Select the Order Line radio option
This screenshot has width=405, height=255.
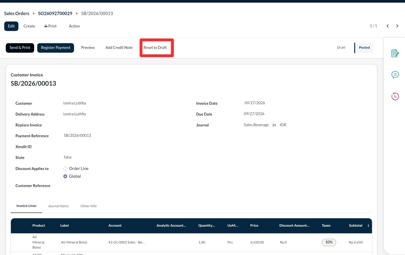pyautogui.click(x=65, y=168)
